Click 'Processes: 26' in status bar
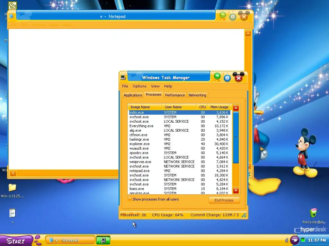Viewport: 329px width, 246px height. point(133,215)
